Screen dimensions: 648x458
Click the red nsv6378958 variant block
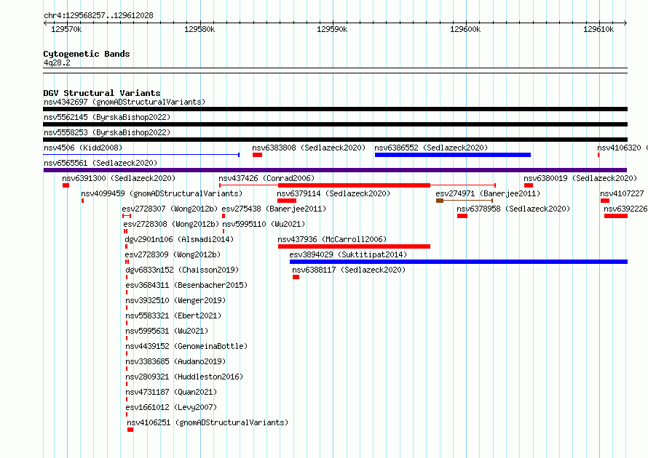point(462,216)
